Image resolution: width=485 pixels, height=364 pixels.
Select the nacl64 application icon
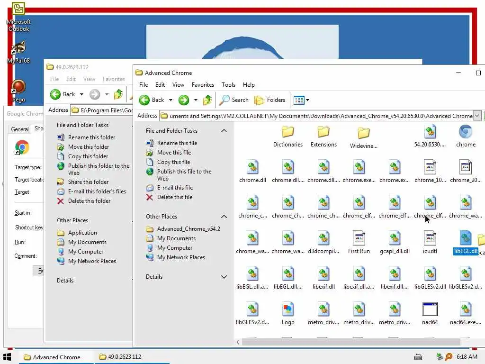coord(430,309)
